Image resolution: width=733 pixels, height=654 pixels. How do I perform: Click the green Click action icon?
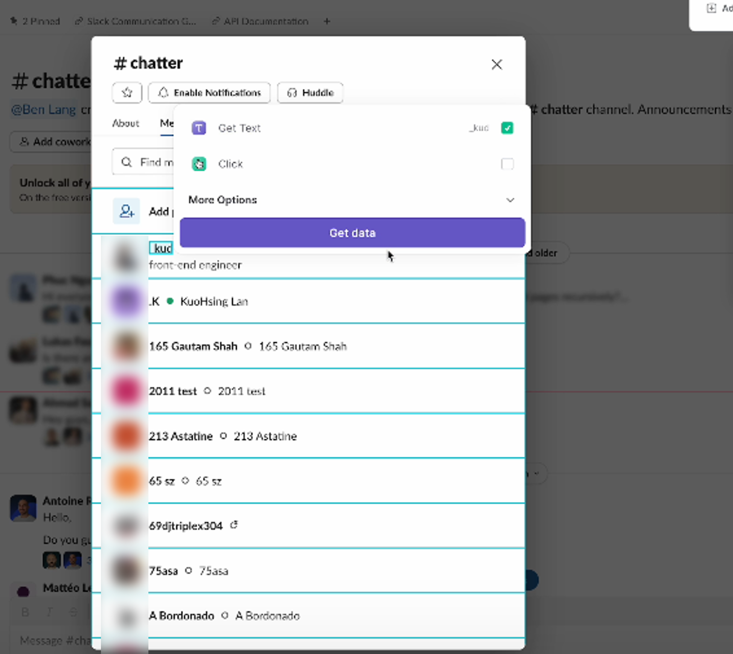(199, 164)
